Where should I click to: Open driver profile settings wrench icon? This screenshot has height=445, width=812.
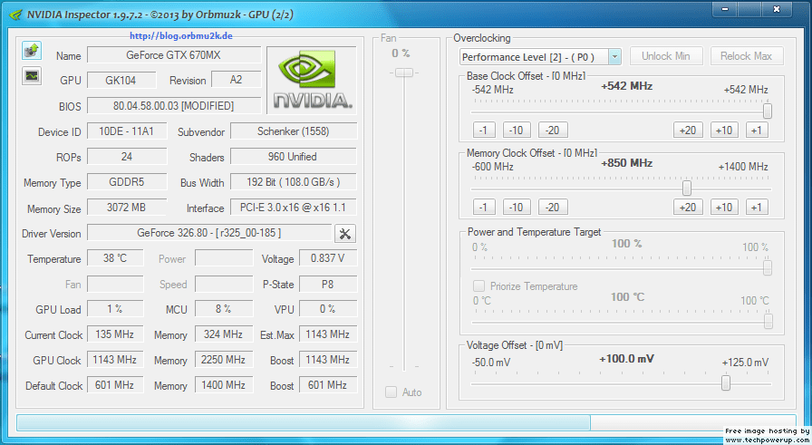(345, 234)
